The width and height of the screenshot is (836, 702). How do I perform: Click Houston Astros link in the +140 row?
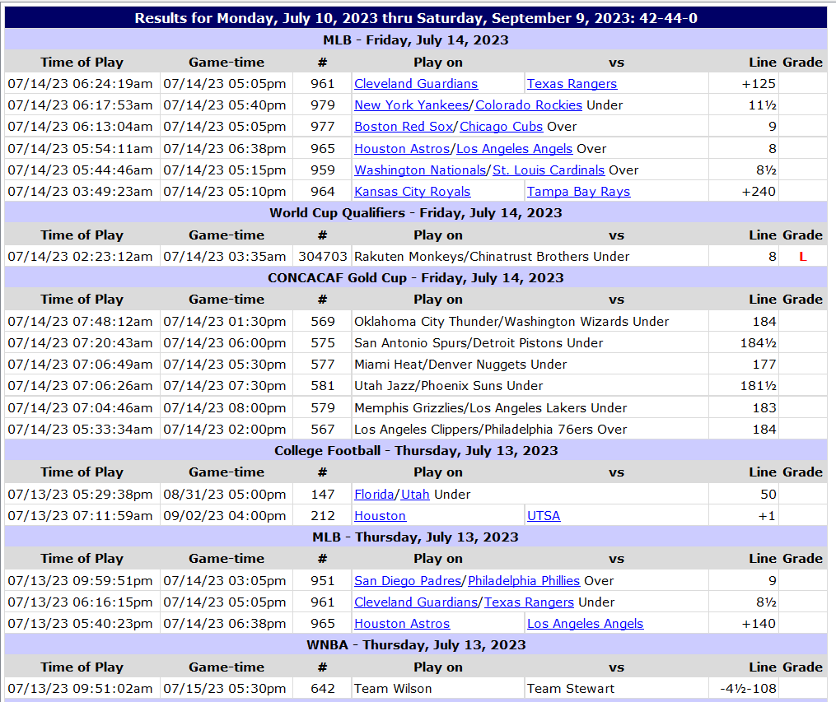402,624
